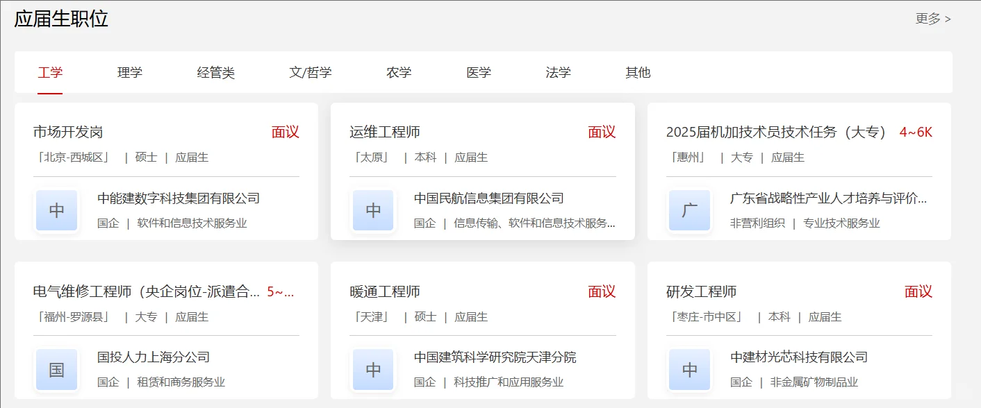
Task: Click the 面议 salary on 研发工程师
Action: point(918,291)
